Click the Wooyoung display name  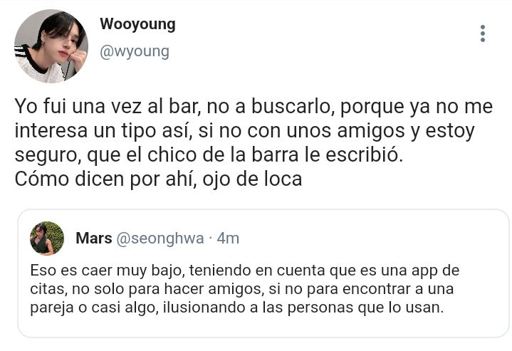[138, 25]
